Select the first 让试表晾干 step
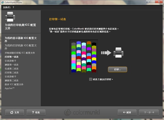The image size is (164, 120). click(11, 61)
